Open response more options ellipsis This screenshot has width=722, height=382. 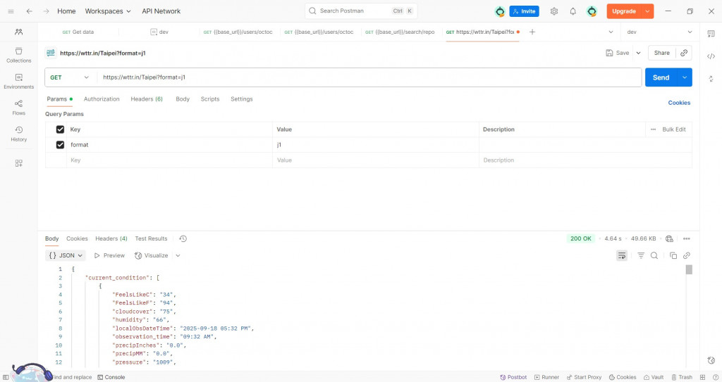point(687,238)
